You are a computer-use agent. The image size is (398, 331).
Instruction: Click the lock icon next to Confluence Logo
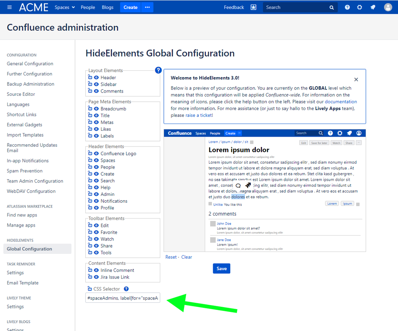pyautogui.click(x=90, y=153)
